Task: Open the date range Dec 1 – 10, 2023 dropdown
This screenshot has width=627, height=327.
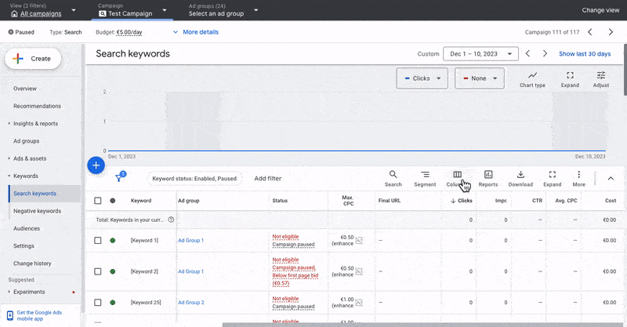Action: tap(480, 53)
